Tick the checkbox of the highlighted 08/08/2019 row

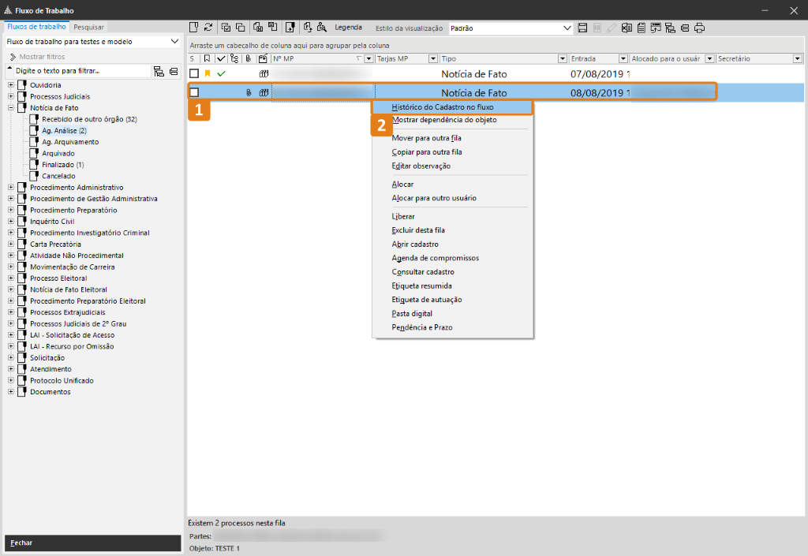coord(194,92)
